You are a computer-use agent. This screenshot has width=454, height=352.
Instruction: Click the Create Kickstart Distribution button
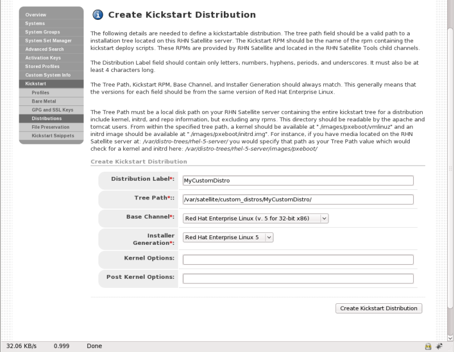coord(379,308)
